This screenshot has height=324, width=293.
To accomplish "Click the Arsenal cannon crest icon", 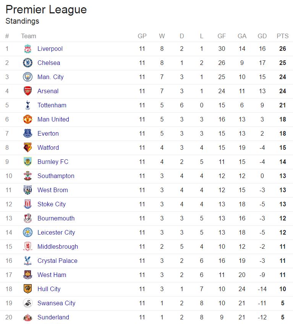I will coord(28,91).
